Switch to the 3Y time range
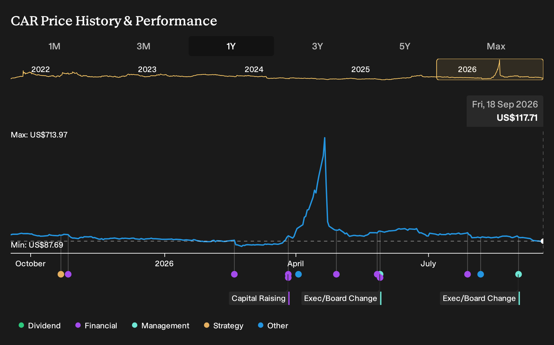The image size is (554, 345). 317,46
